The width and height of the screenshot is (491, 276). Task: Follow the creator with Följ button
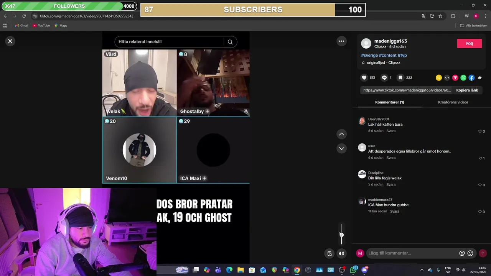469,43
